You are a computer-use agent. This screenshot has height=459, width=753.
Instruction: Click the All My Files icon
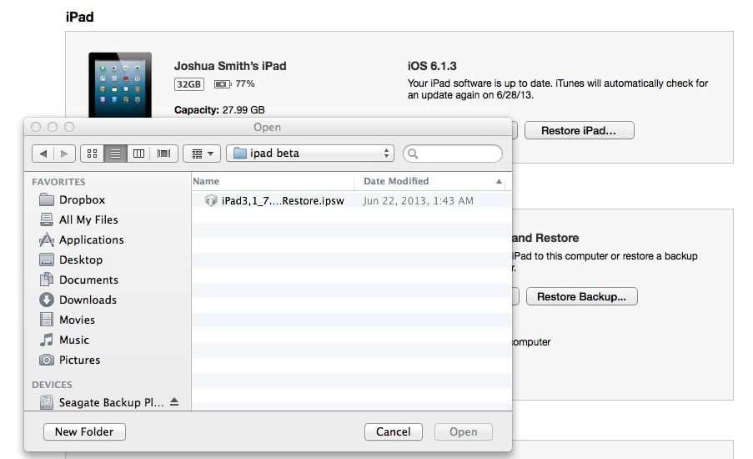click(47, 219)
